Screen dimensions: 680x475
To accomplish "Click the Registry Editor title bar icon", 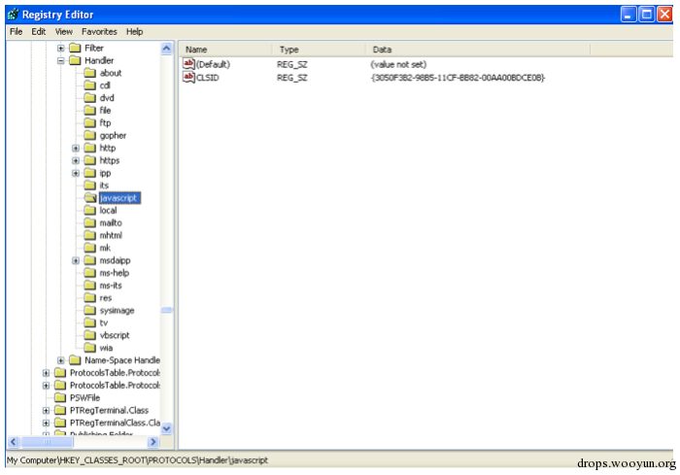I will tap(14, 15).
